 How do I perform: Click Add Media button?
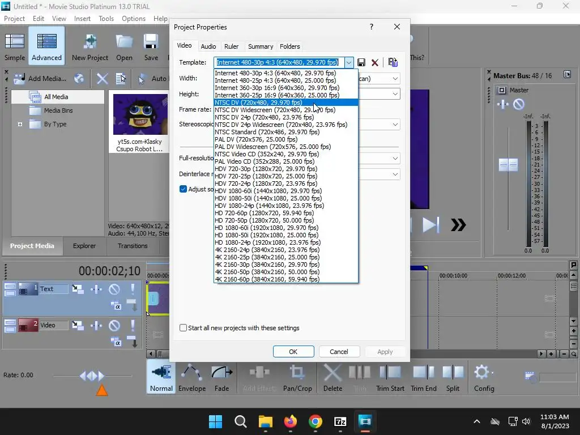coord(40,78)
